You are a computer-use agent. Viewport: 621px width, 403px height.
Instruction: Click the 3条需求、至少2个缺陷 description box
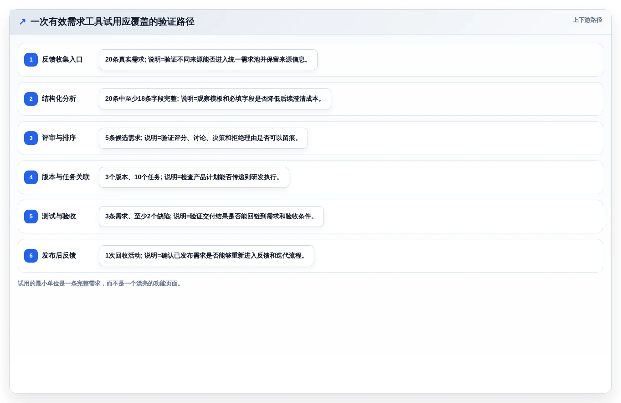211,217
